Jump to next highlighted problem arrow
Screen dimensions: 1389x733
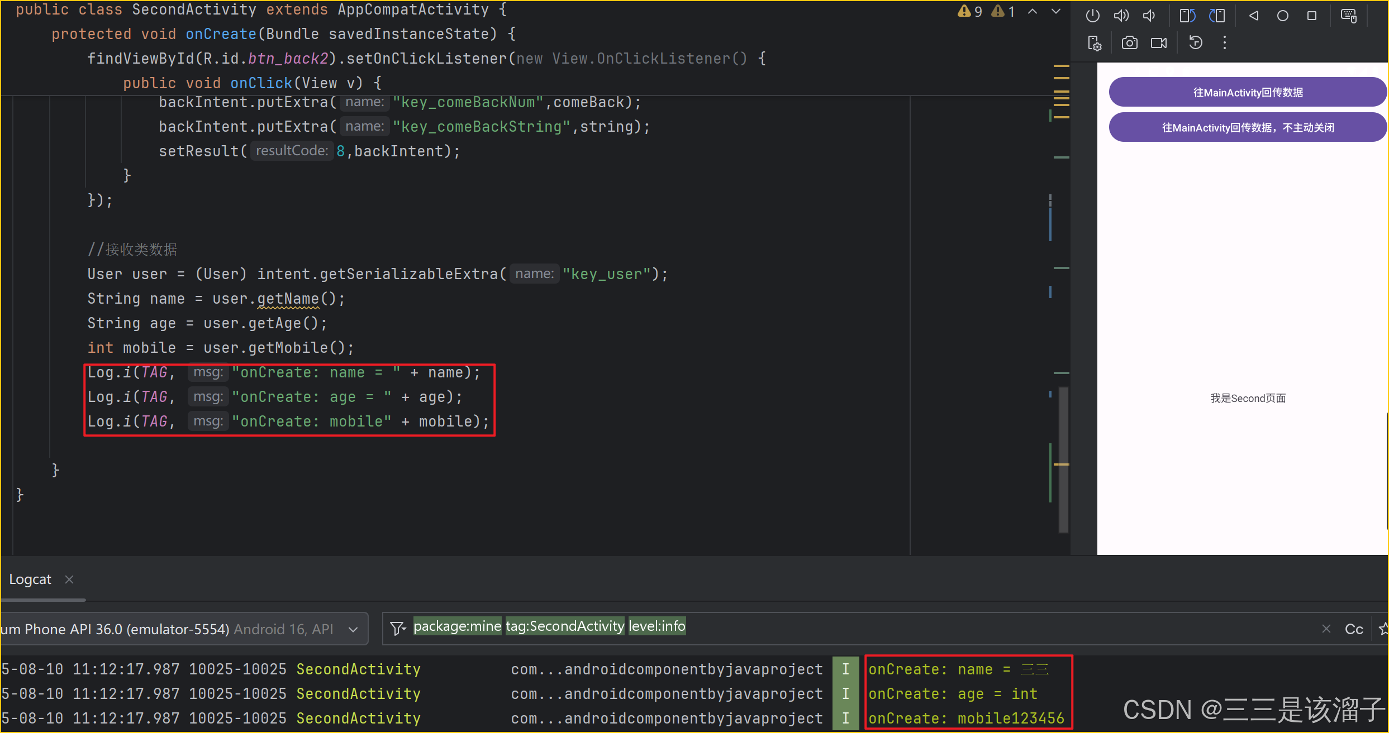click(1056, 12)
